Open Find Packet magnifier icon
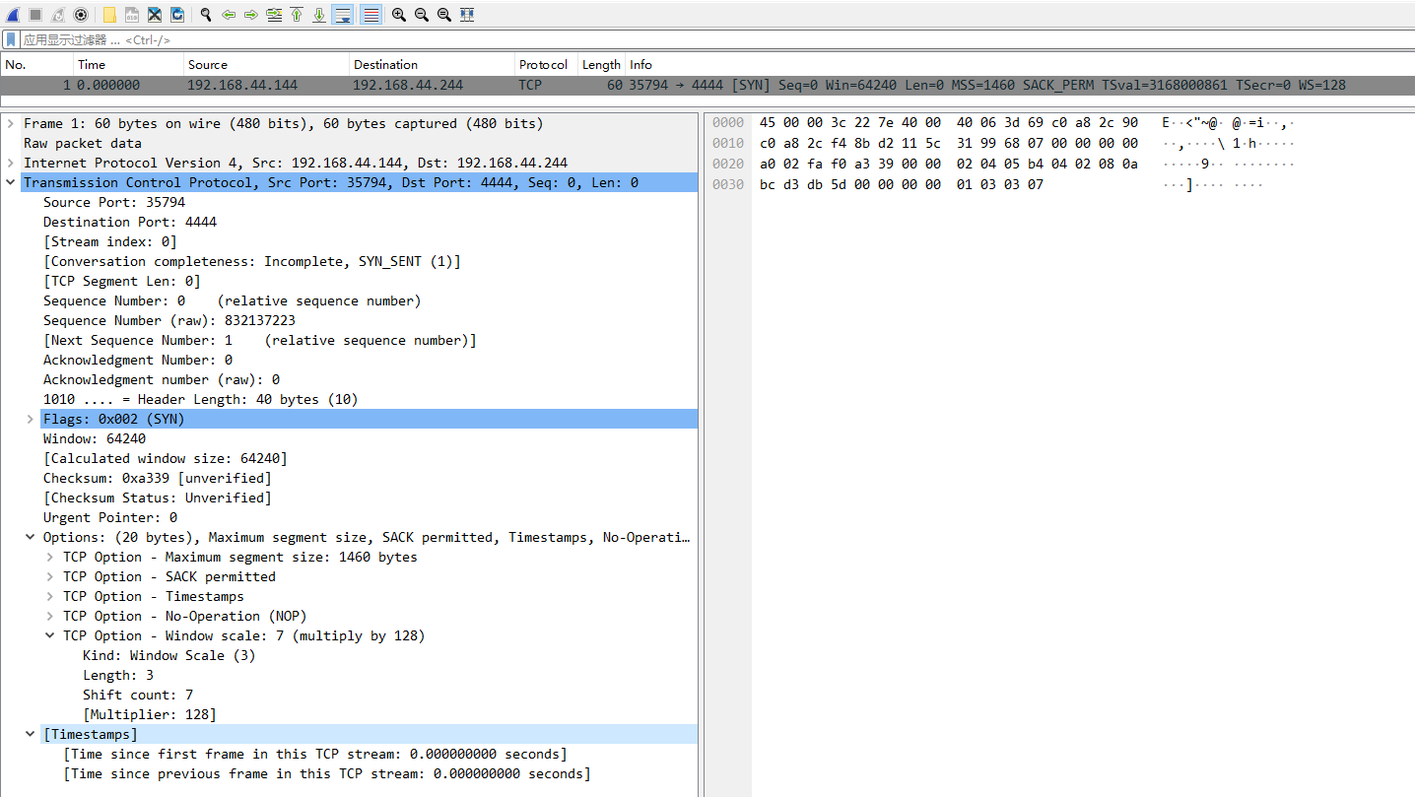The height and width of the screenshot is (797, 1415). tap(206, 15)
